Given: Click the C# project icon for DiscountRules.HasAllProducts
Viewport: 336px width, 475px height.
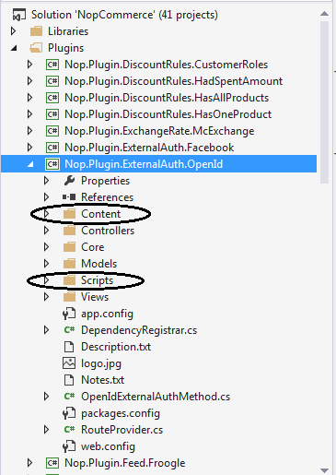Looking at the screenshot, I should point(52,98).
